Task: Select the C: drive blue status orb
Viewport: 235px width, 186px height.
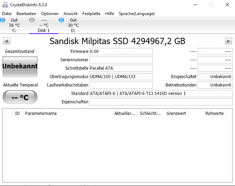Action: (x=2, y=20)
